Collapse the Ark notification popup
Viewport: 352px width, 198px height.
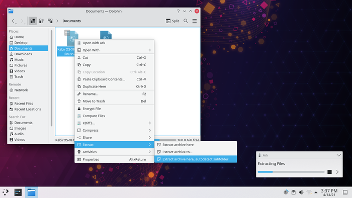pos(338,155)
